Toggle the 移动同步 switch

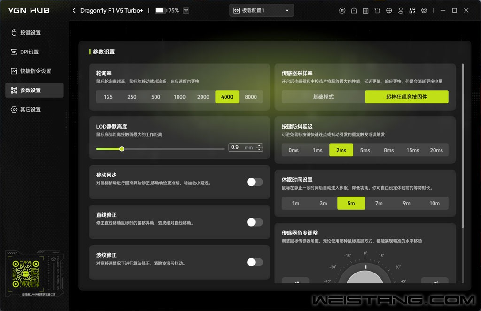pyautogui.click(x=255, y=182)
